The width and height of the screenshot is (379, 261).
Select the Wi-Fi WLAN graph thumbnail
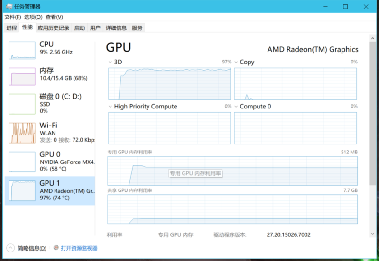click(x=22, y=133)
